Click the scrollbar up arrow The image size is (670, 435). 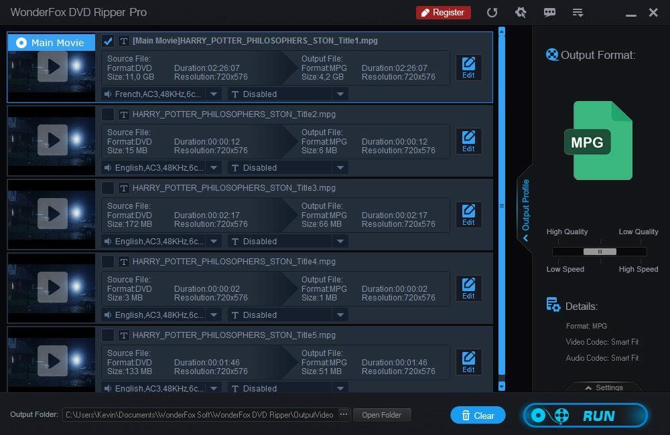pyautogui.click(x=502, y=31)
